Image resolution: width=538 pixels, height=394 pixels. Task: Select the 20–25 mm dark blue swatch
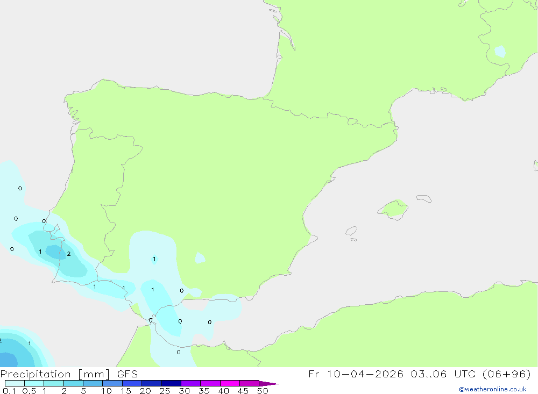(x=152, y=383)
